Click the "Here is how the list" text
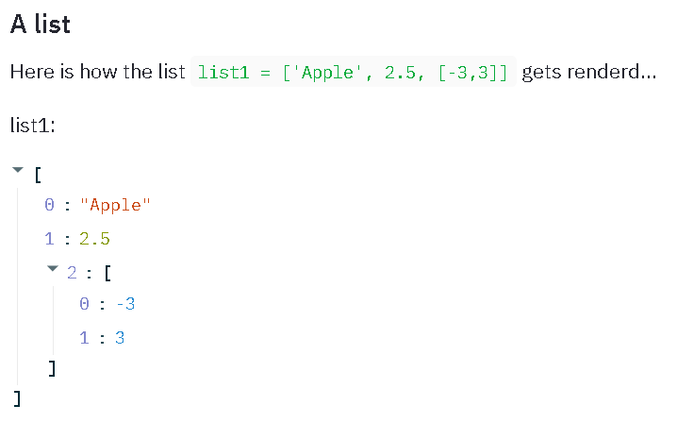The height and width of the screenshot is (439, 677). 97,72
